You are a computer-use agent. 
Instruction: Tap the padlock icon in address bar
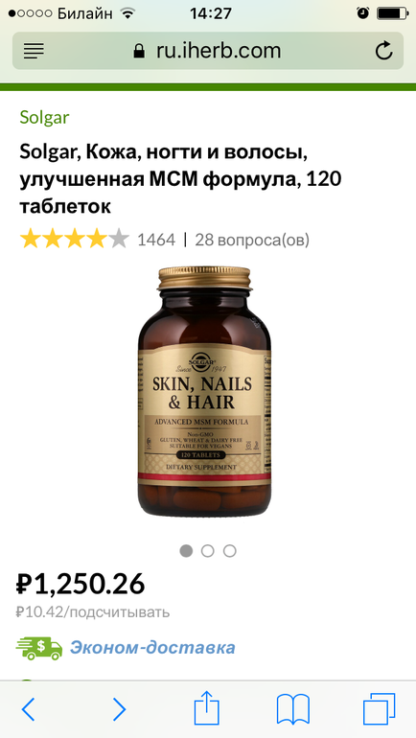tap(139, 51)
